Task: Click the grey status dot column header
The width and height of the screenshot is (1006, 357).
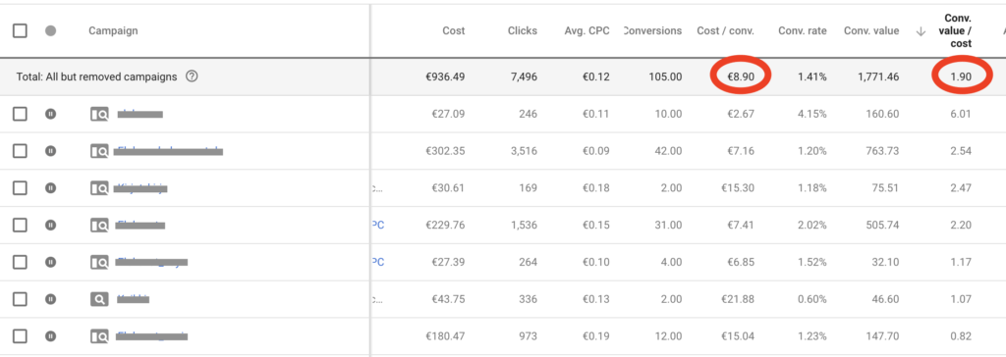Action: coord(51,30)
